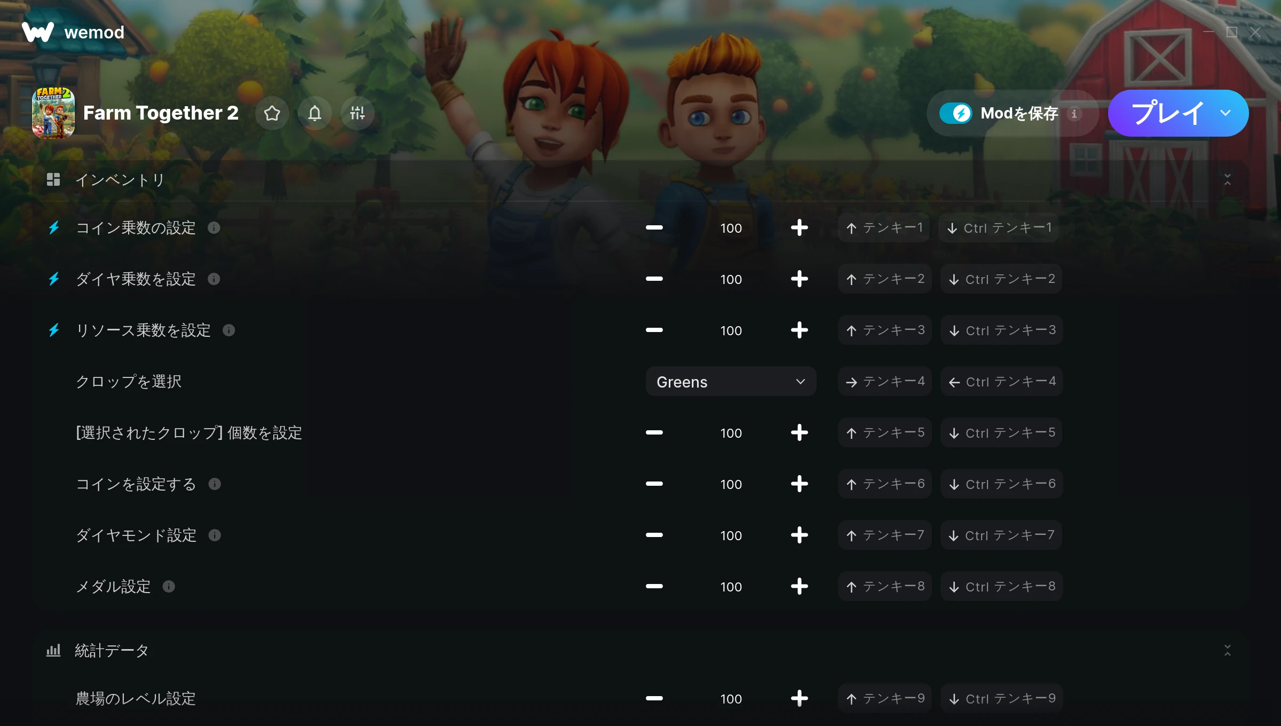This screenshot has height=726, width=1281.
Task: Favorite Farm Together 2 with the star icon
Action: 272,113
